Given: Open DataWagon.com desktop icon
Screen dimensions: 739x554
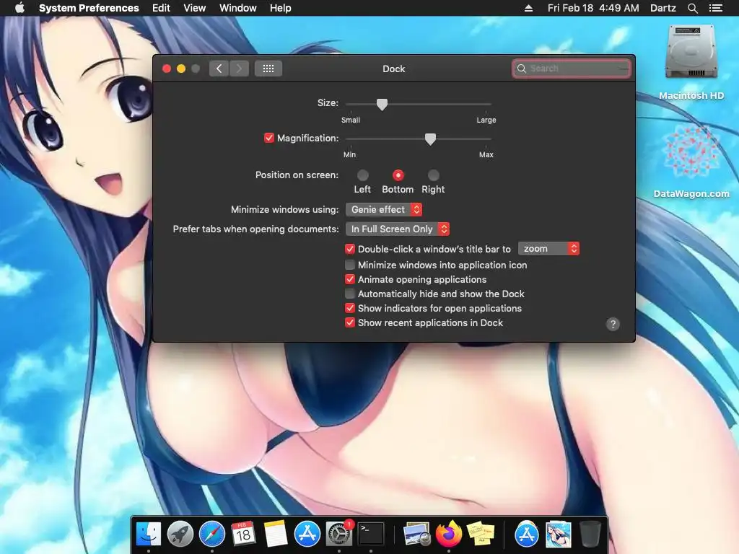Looking at the screenshot, I should tap(691, 160).
